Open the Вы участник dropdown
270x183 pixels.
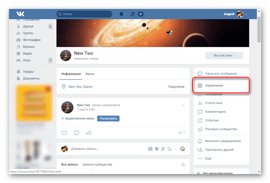click(224, 55)
